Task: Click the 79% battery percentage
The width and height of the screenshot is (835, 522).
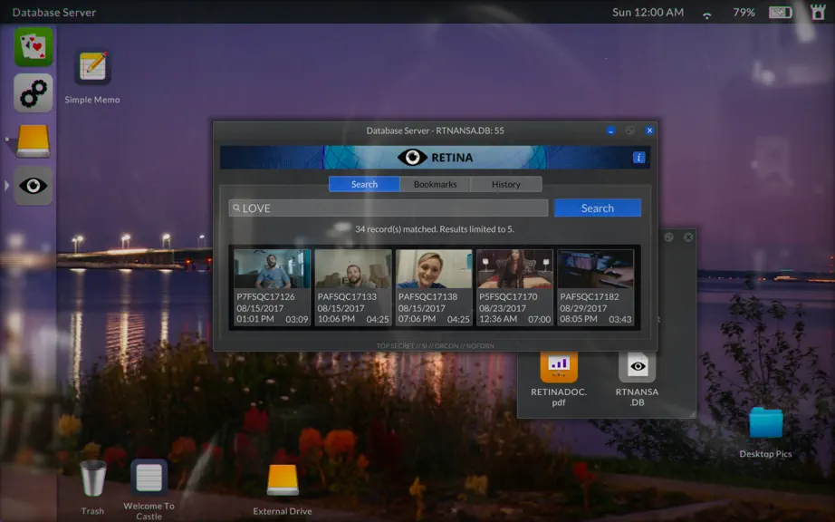Action: tap(744, 13)
